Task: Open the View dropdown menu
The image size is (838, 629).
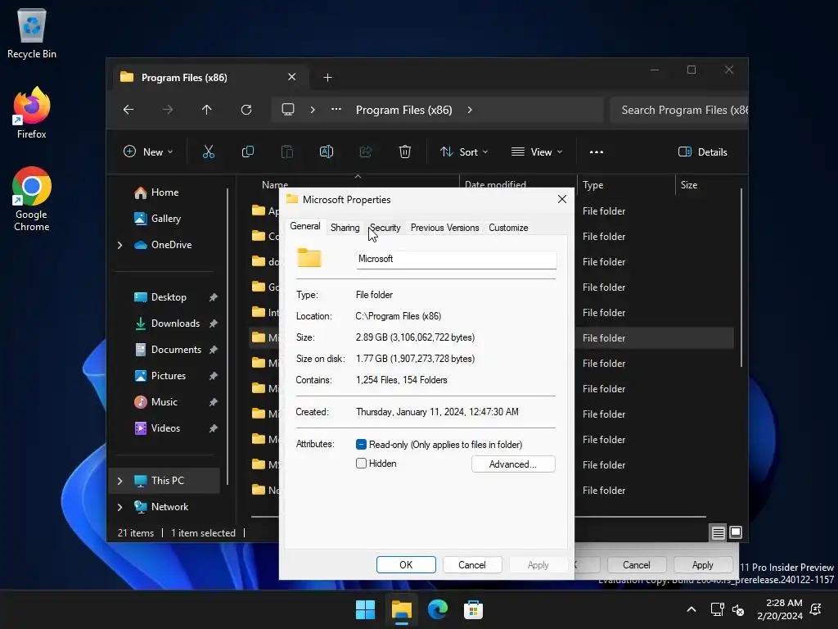Action: point(537,152)
